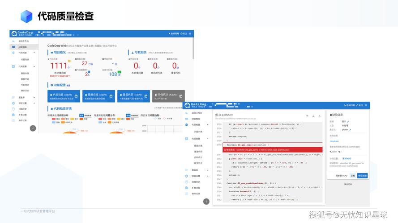
Task: Collapse code-view sidebar with round chevron button
Action: [x=206, y=202]
